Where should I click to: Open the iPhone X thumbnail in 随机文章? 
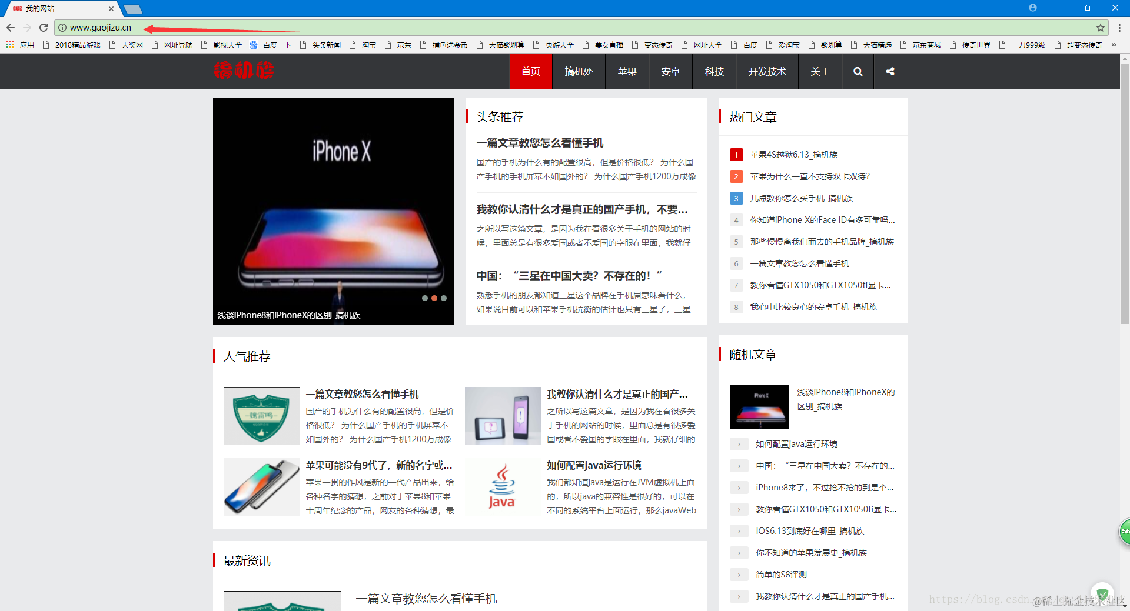coord(759,407)
